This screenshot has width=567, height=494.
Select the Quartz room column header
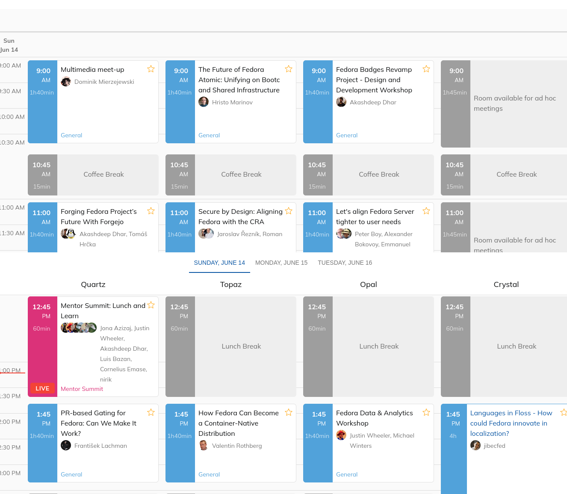coord(93,284)
